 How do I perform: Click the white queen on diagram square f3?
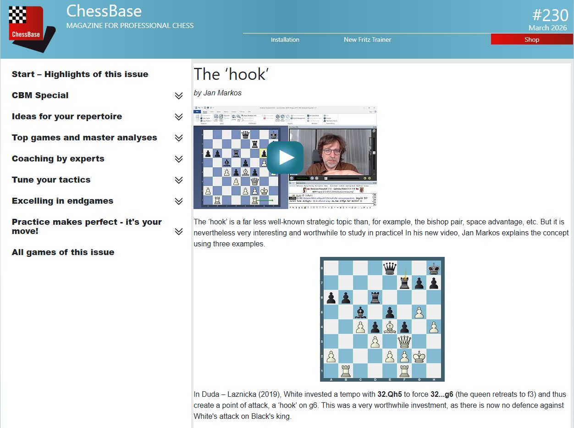click(404, 341)
